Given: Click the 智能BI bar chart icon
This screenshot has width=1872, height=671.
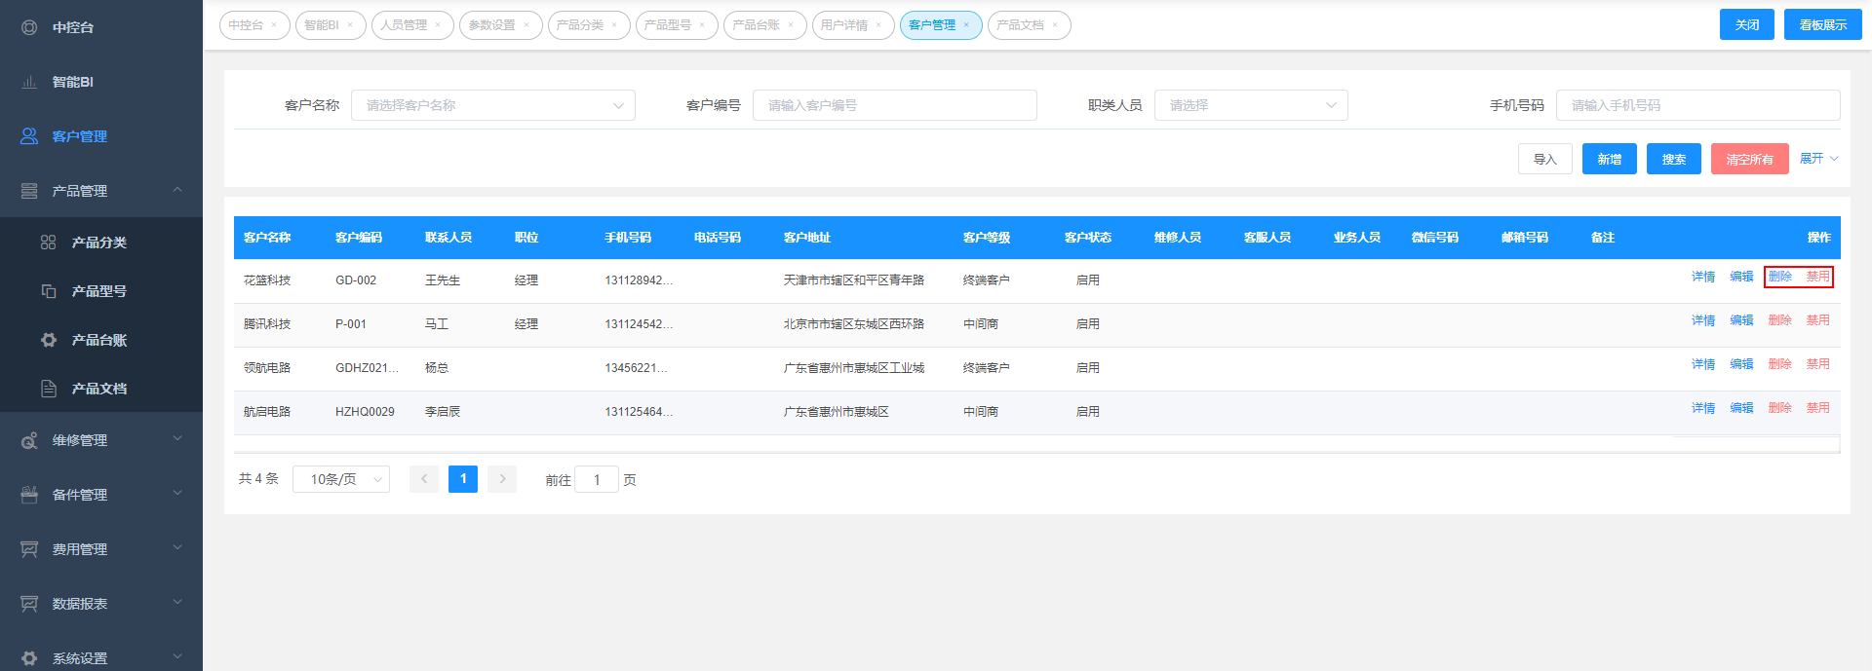Looking at the screenshot, I should tap(29, 82).
